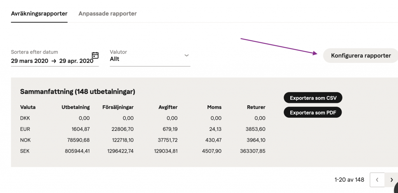Click Konfigurera rapporter button
The width and height of the screenshot is (398, 193).
coord(361,56)
